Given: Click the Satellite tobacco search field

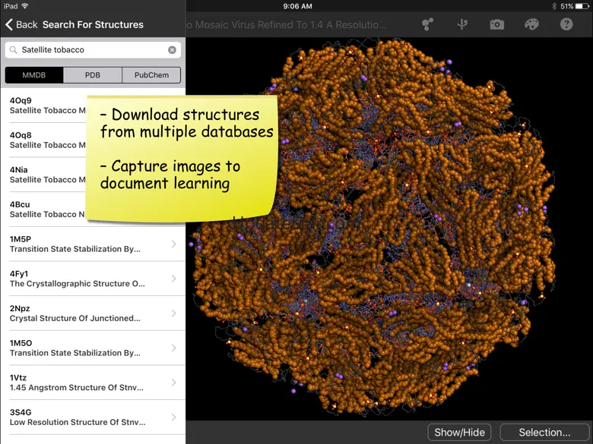Looking at the screenshot, I should tap(91, 50).
